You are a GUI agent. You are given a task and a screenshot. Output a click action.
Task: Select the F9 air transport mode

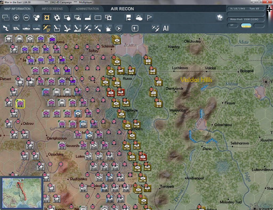click(88, 28)
